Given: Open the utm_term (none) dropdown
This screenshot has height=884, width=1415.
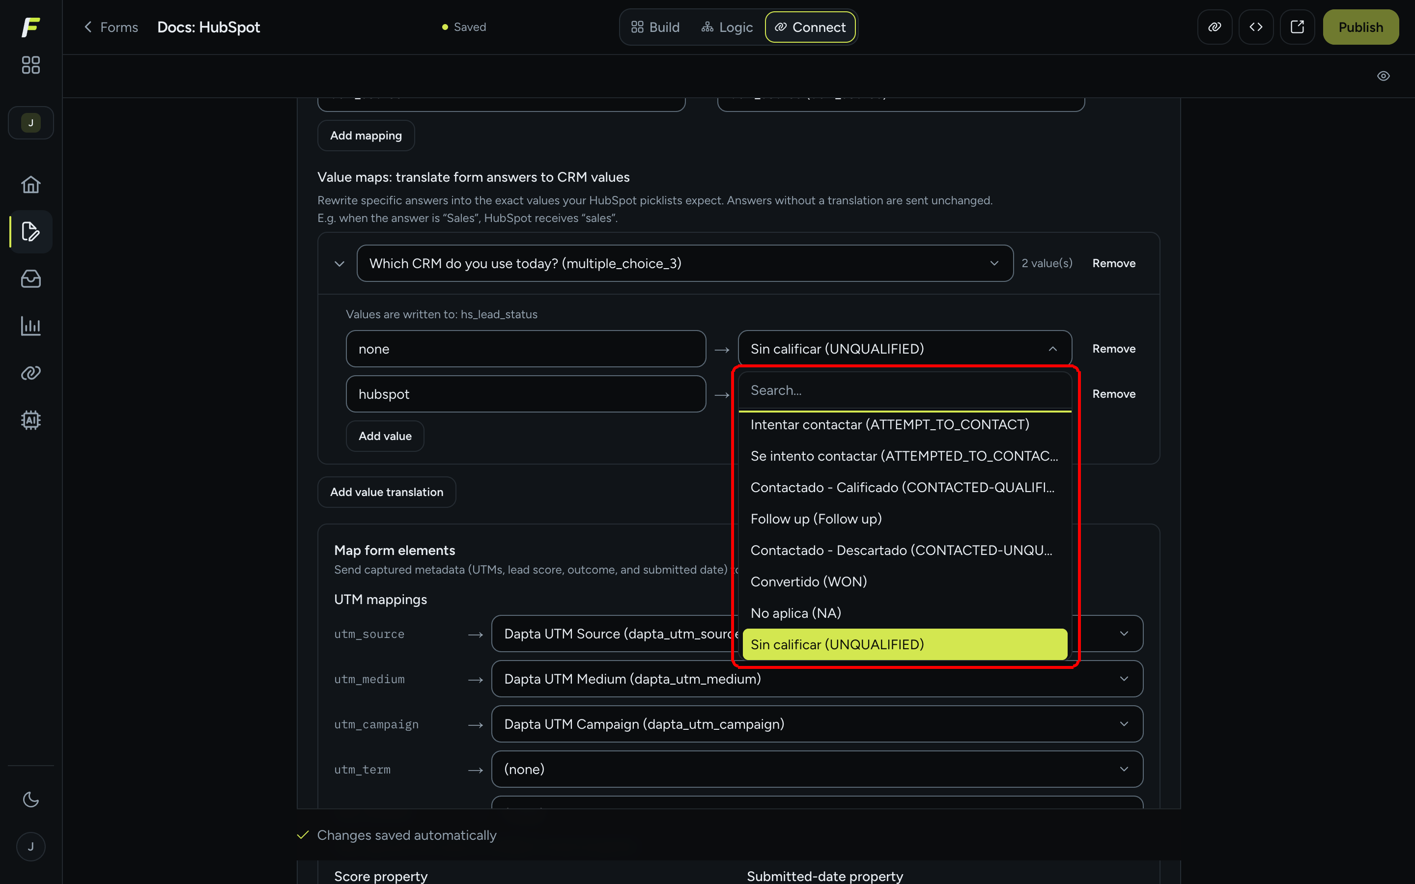Looking at the screenshot, I should (817, 770).
